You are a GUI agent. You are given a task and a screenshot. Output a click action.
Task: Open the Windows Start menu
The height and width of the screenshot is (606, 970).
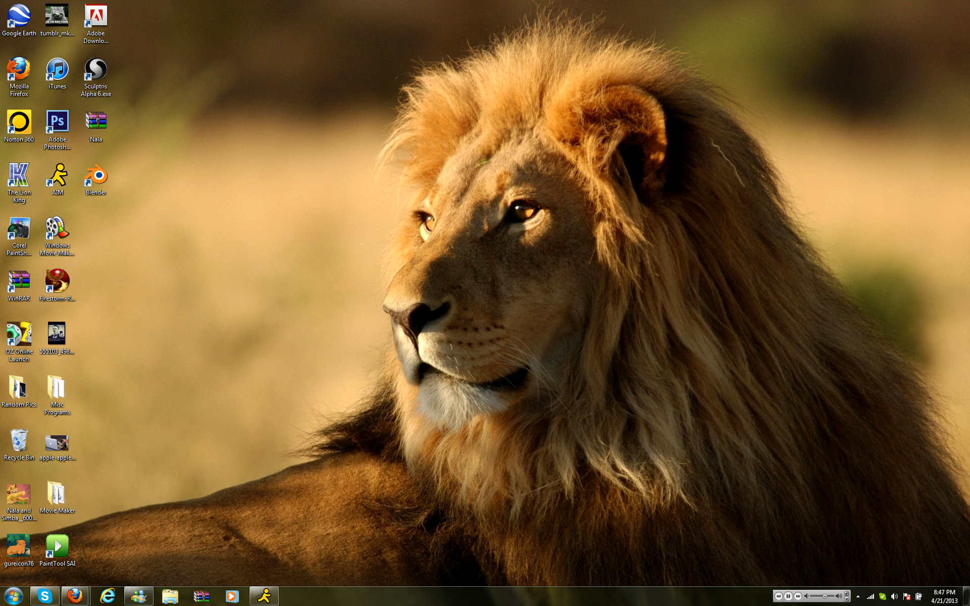point(14,596)
